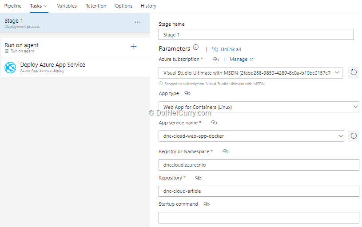Click link icon beside Registry or Namespace

pyautogui.click(x=226, y=151)
